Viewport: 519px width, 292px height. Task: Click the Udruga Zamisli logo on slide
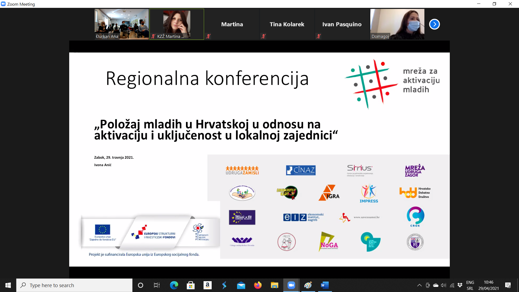(242, 170)
